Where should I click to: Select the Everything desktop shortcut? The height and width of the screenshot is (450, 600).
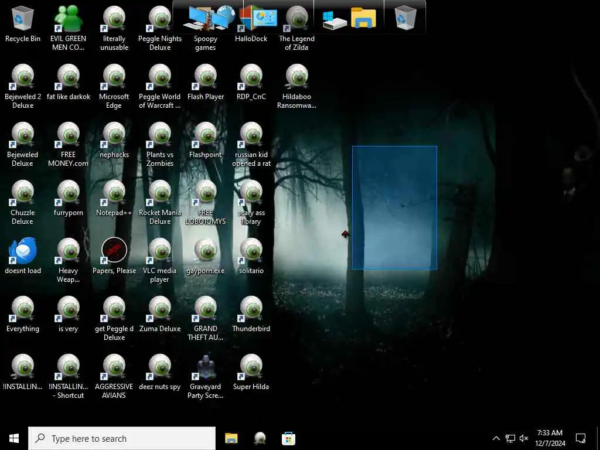[x=23, y=314]
